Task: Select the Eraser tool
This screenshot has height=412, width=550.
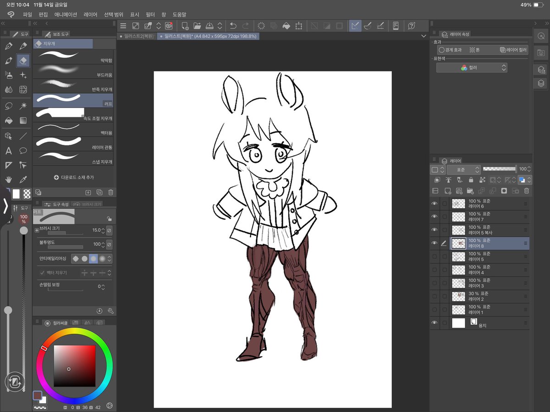Action: click(23, 60)
